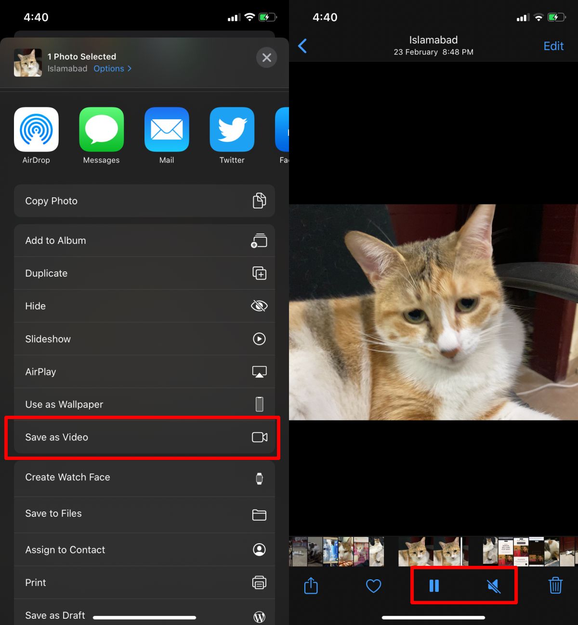Tap the Save as Video camera icon
578x625 pixels.
[260, 437]
